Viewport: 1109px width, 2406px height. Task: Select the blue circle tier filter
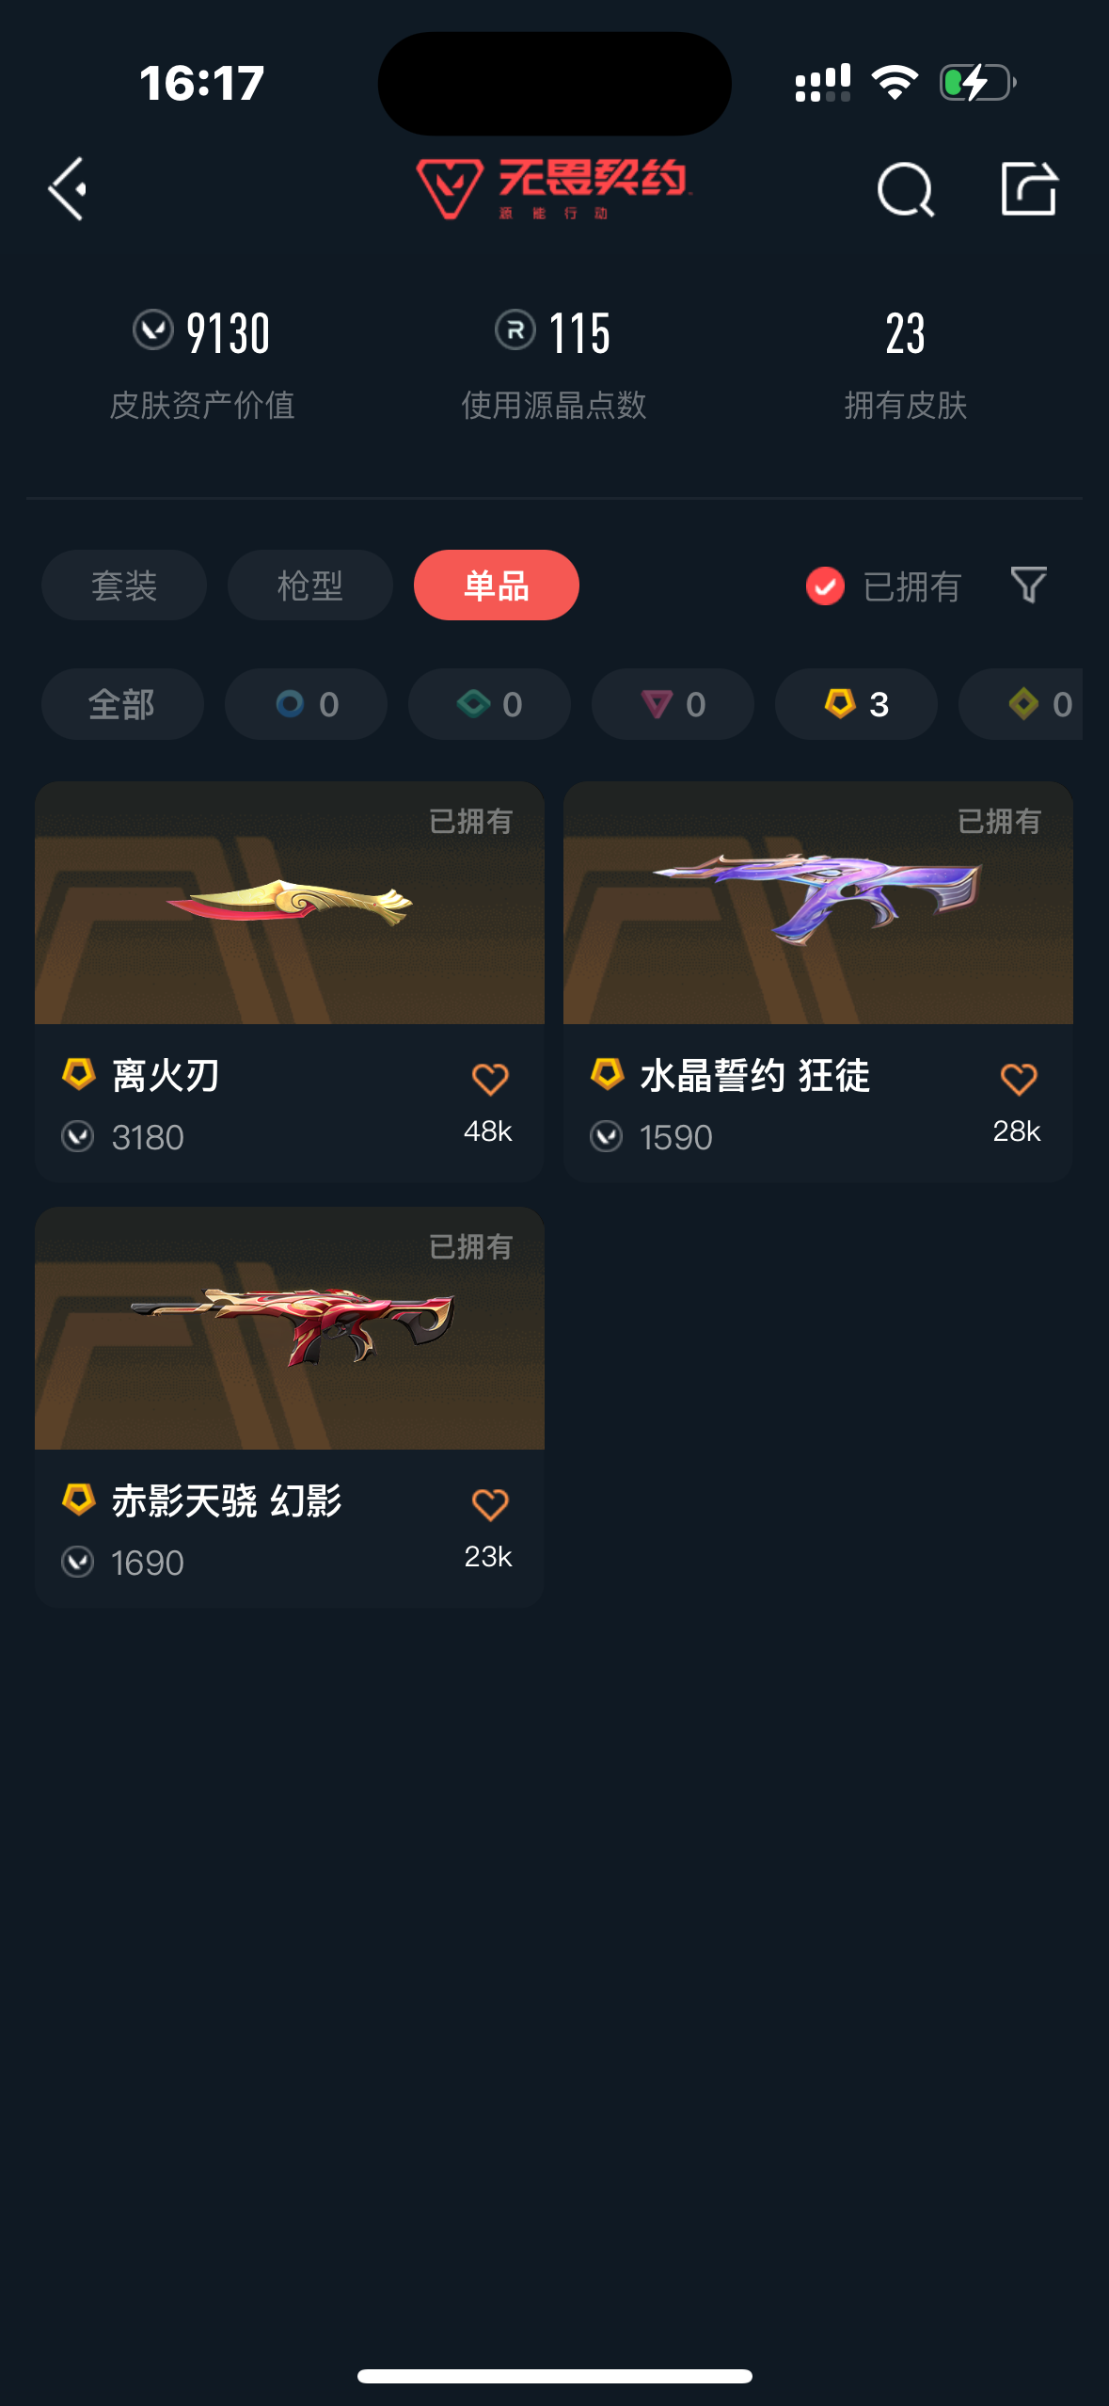(306, 704)
